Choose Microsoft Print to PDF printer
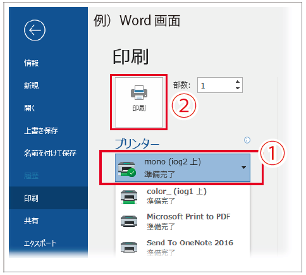The width and height of the screenshot is (306, 275). [x=183, y=221]
